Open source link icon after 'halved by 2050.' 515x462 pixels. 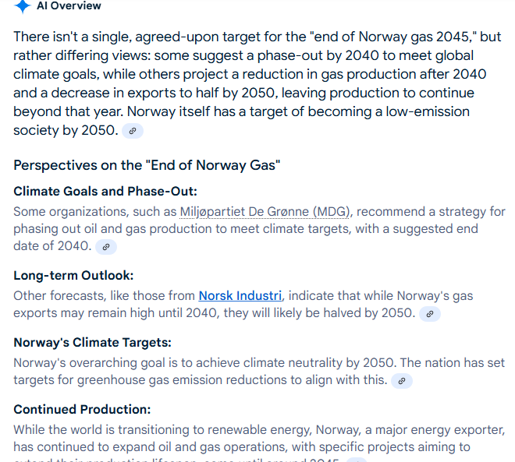430,314
